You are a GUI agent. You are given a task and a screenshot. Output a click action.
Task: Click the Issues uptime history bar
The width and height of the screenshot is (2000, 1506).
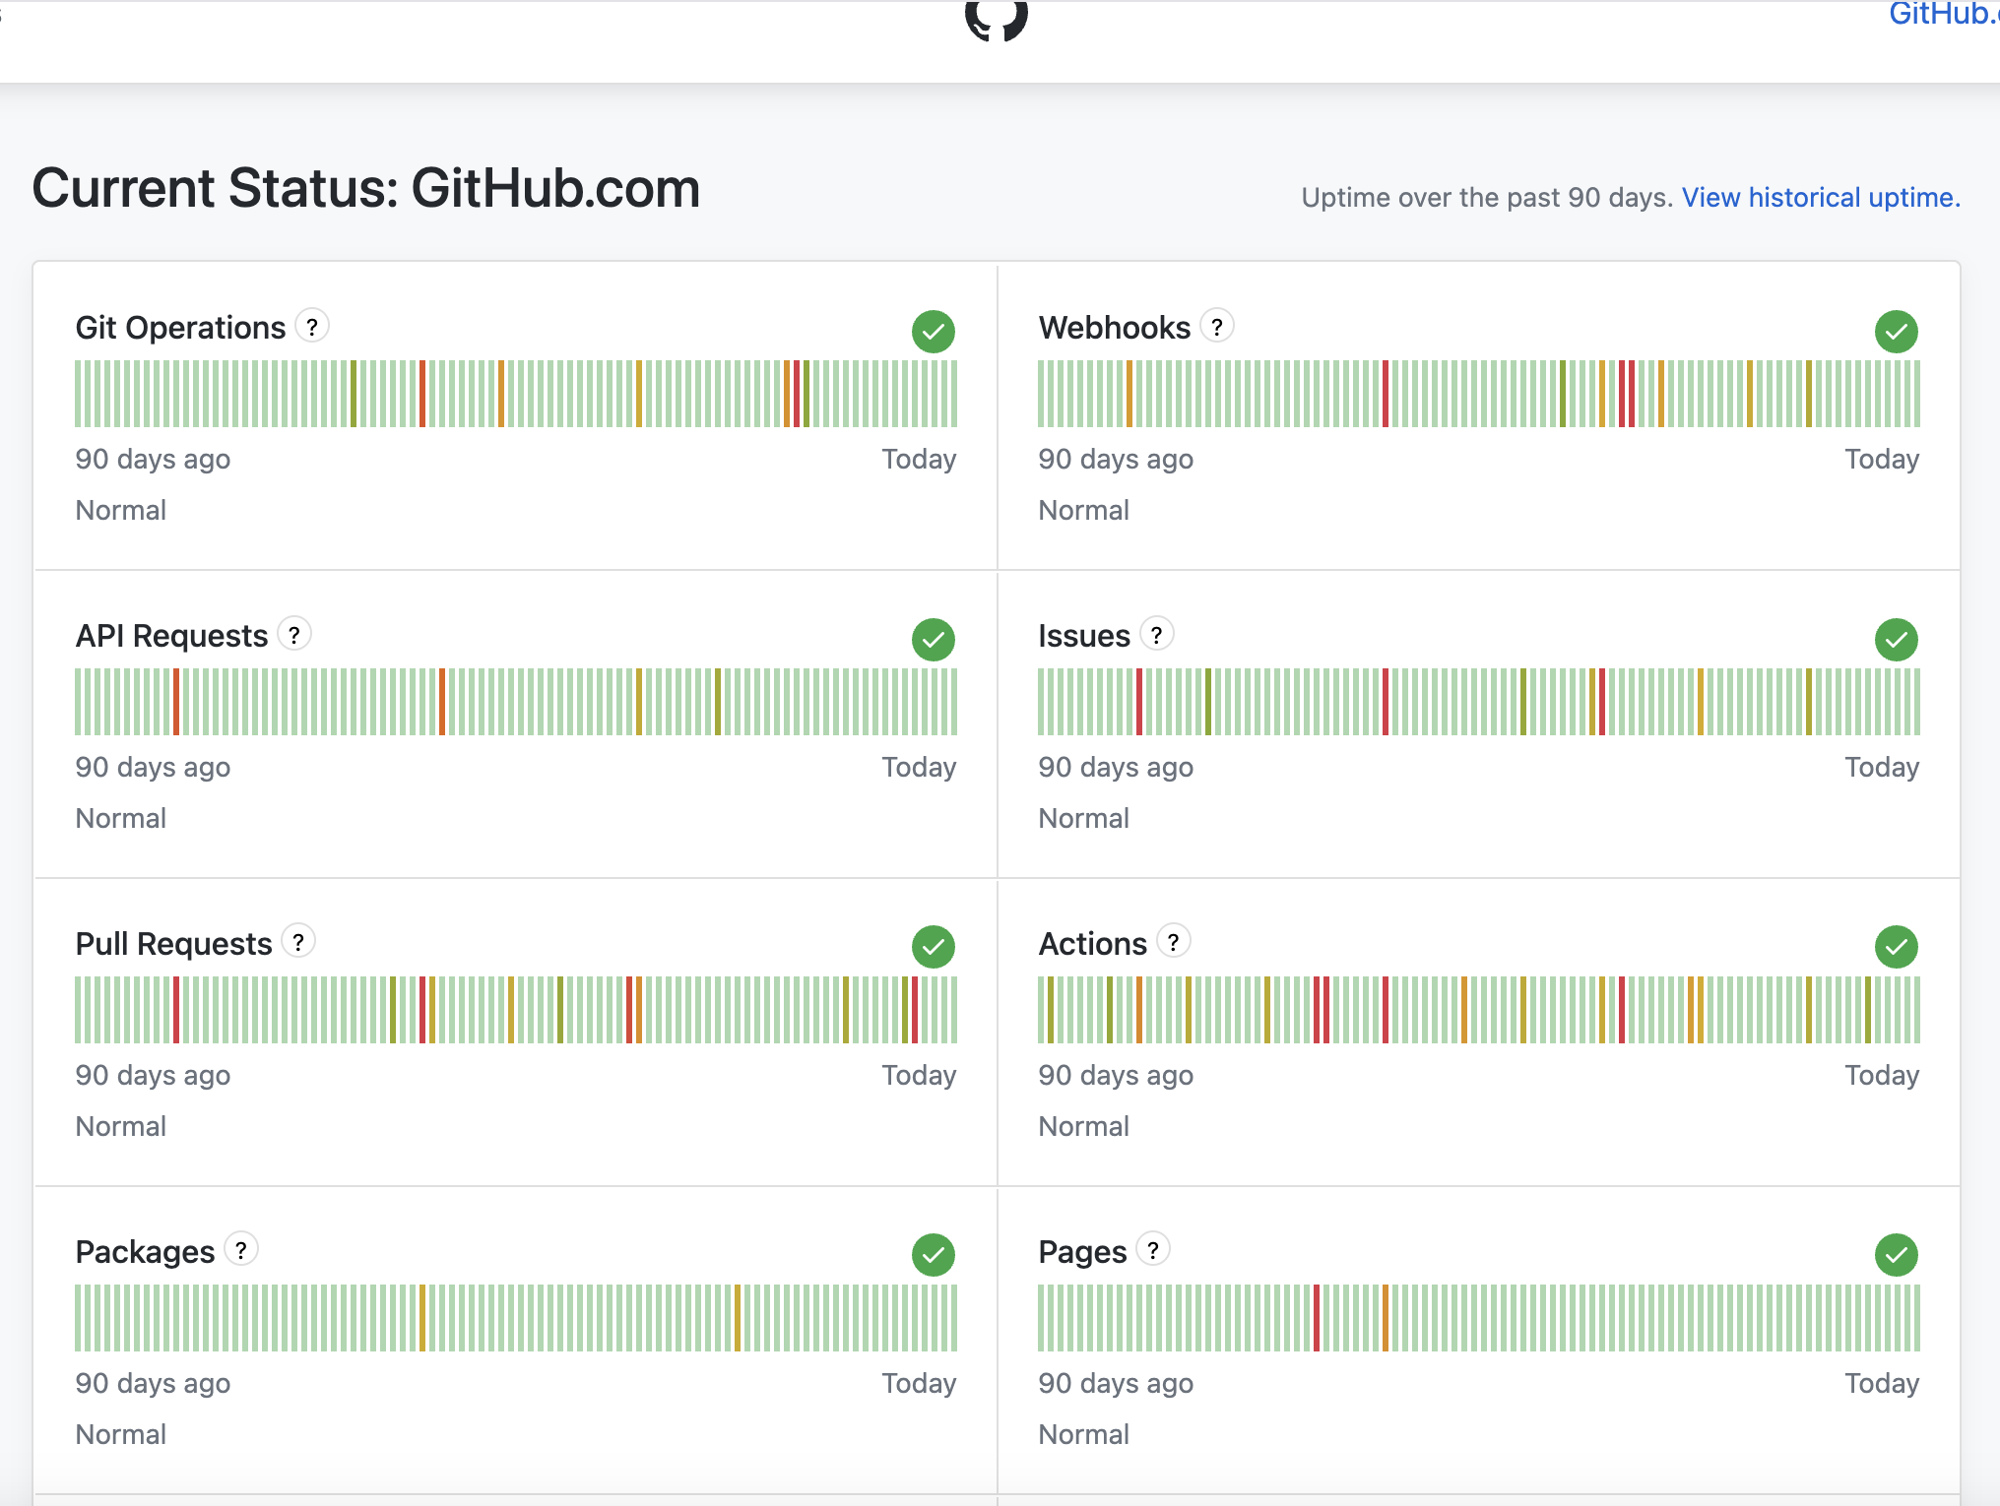(1478, 702)
